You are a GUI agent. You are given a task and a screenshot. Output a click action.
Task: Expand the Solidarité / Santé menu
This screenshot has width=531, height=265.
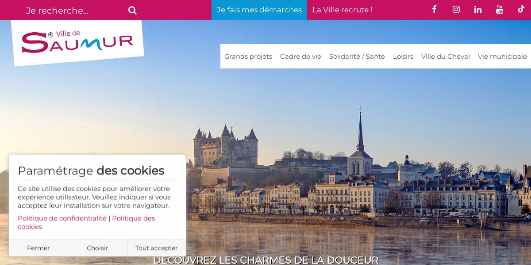click(x=357, y=57)
